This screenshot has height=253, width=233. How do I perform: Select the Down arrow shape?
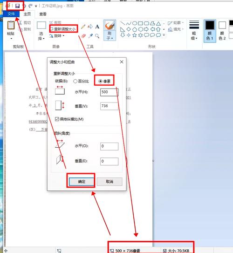(x=123, y=35)
